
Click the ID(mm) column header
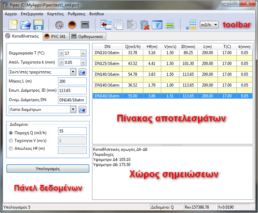[x=188, y=47]
